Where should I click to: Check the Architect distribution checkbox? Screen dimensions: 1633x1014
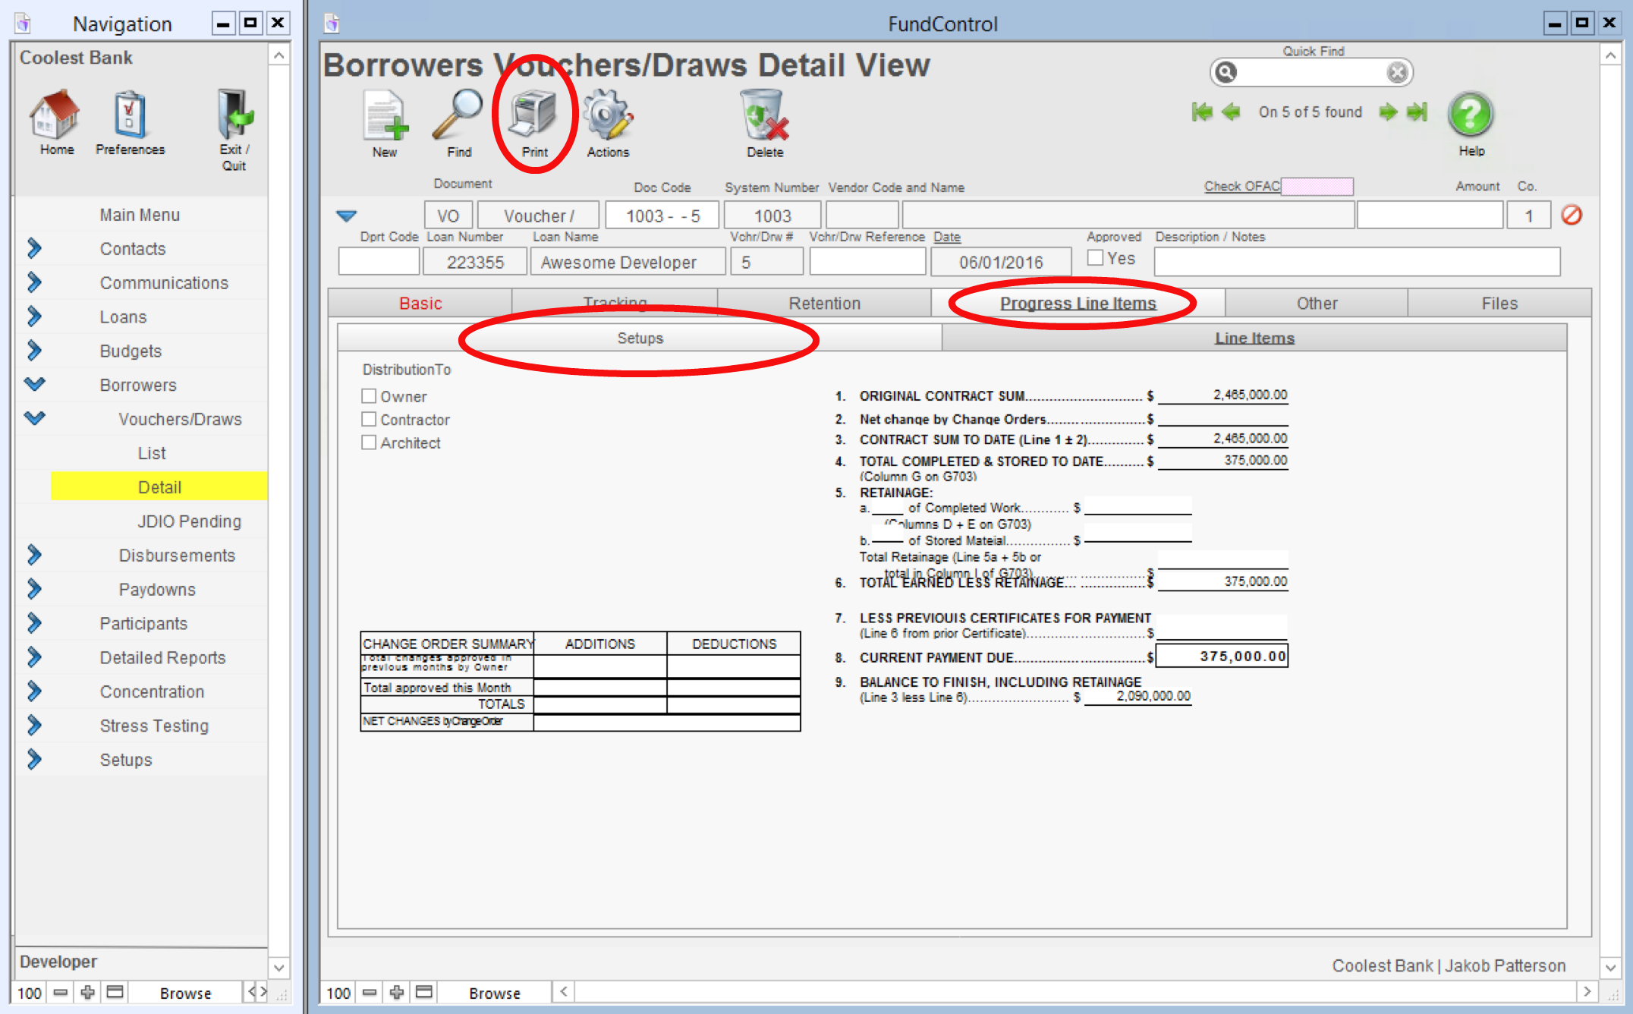[x=369, y=442]
